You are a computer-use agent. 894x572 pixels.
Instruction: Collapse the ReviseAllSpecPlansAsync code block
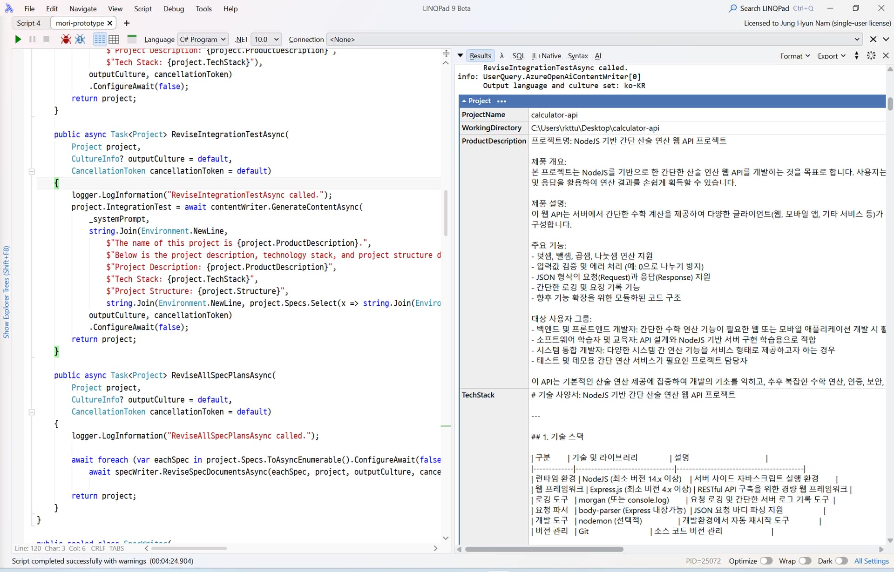coord(32,412)
